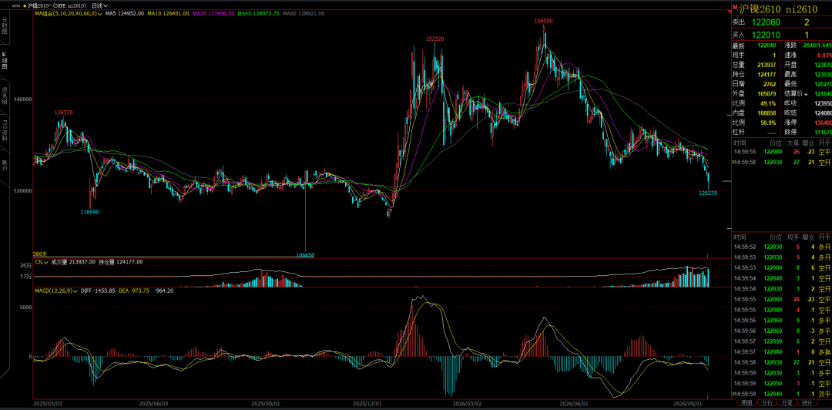The height and width of the screenshot is (410, 832).
Task: Click the MA10 126401.00 value label
Action: pyautogui.click(x=168, y=13)
